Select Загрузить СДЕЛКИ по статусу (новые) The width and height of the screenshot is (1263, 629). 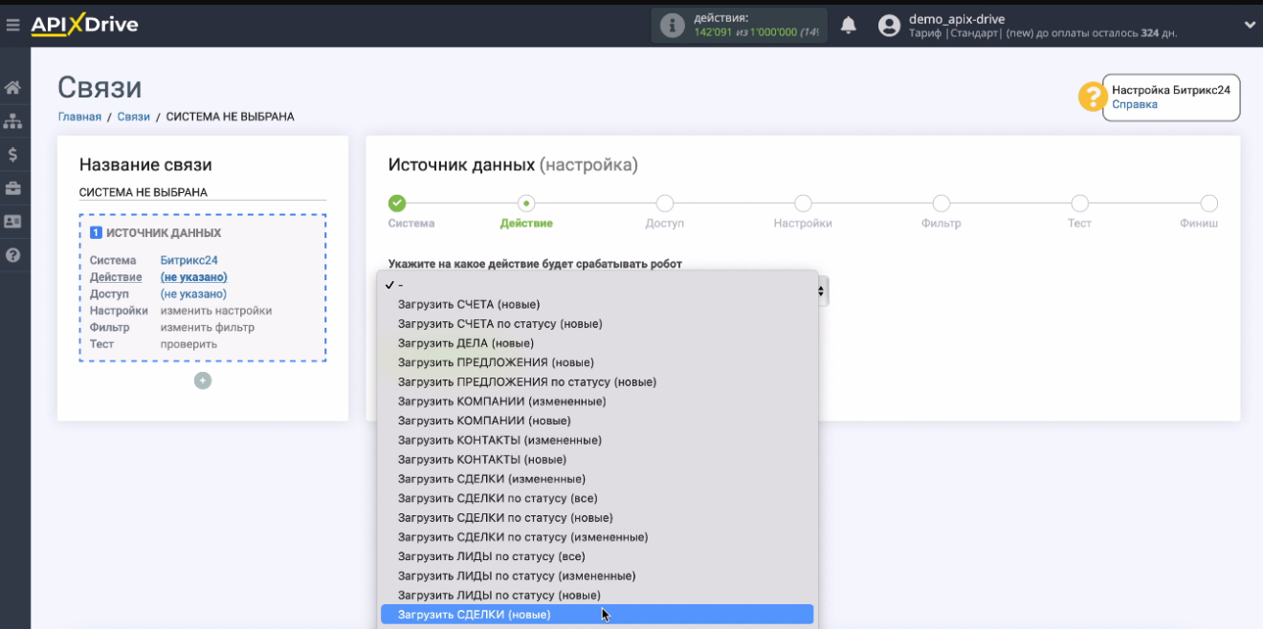[597, 517]
